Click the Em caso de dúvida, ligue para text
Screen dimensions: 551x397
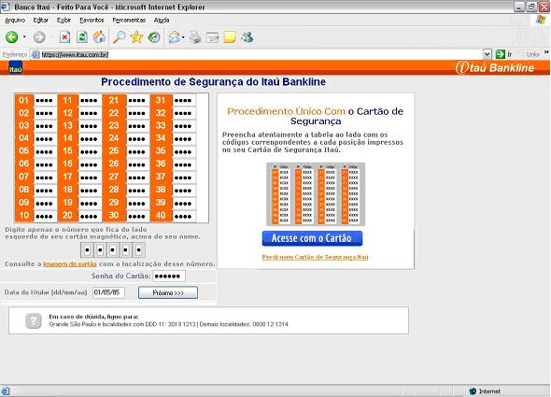point(93,317)
